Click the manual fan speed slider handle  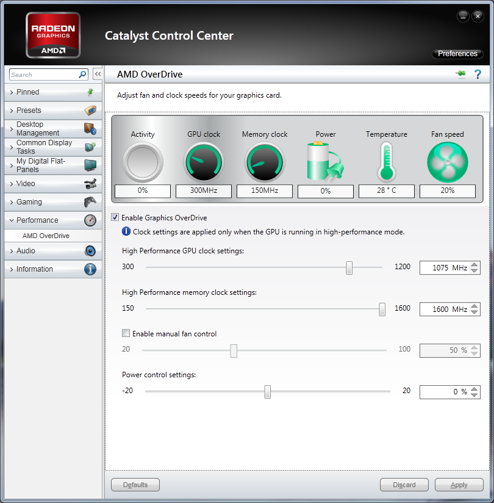coord(234,350)
